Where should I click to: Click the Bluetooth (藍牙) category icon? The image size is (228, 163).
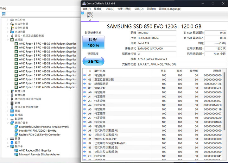pyautogui.click(x=12, y=142)
